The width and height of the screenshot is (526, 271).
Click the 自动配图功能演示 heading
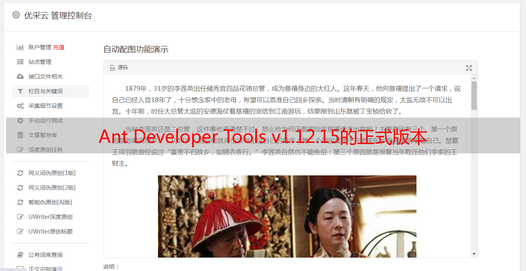tap(136, 50)
